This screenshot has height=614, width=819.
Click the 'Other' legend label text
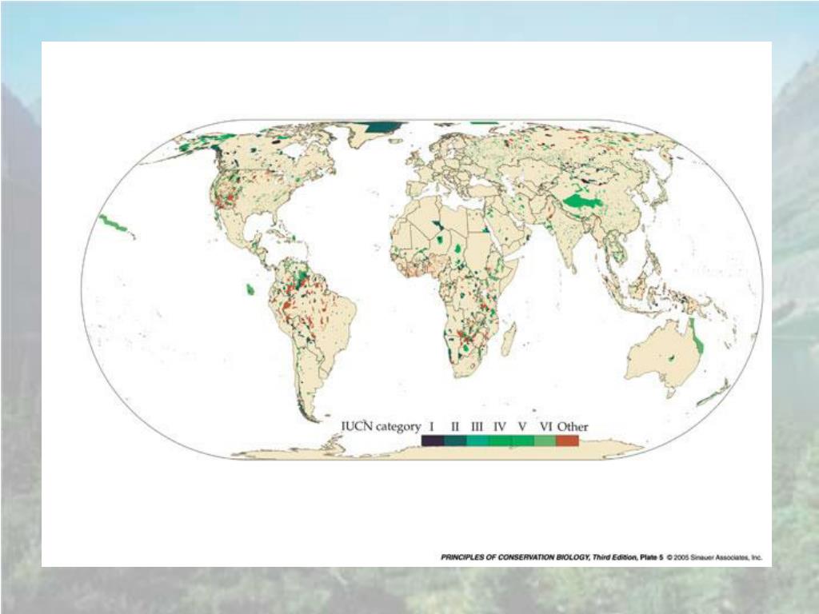(x=573, y=427)
